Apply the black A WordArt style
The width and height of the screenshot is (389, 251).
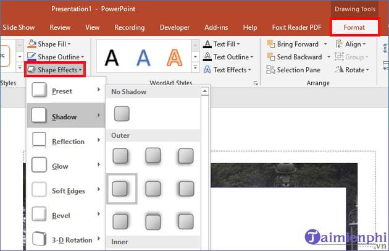pos(112,57)
